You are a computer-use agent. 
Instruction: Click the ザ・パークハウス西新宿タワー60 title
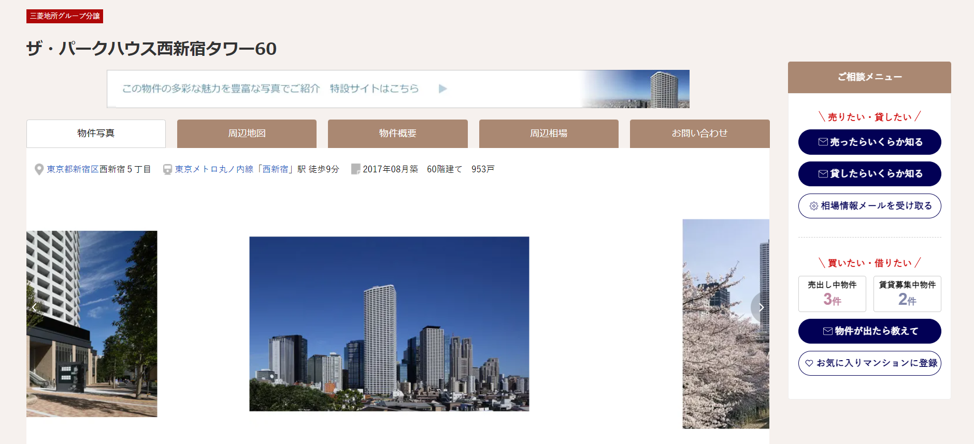tap(151, 49)
